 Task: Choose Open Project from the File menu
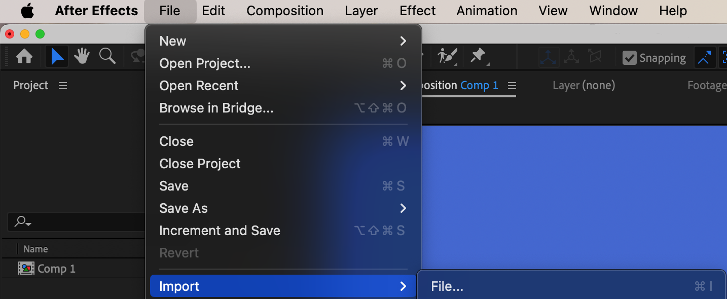pyautogui.click(x=205, y=63)
